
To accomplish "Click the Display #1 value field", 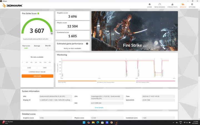I will [56, 100].
